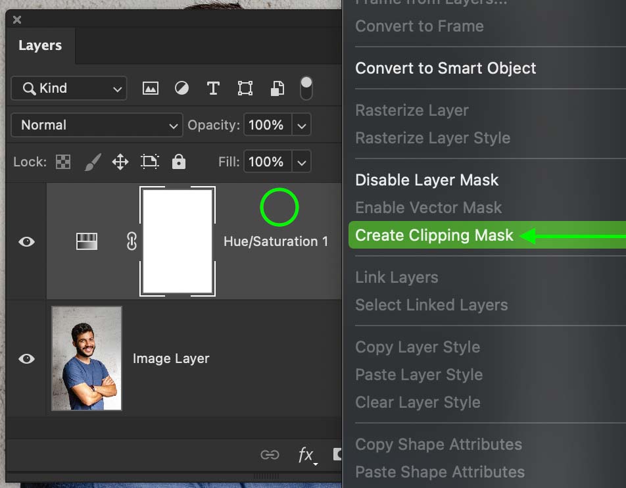Select the shape layers filter icon
The height and width of the screenshot is (488, 626).
[x=245, y=87]
